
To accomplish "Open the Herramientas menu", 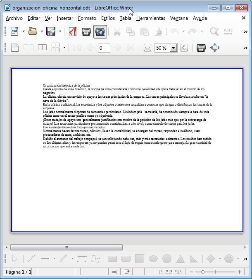I will pos(151,18).
